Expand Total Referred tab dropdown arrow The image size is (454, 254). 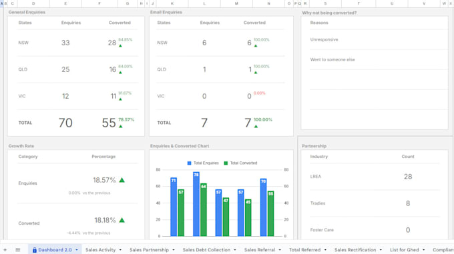click(325, 250)
